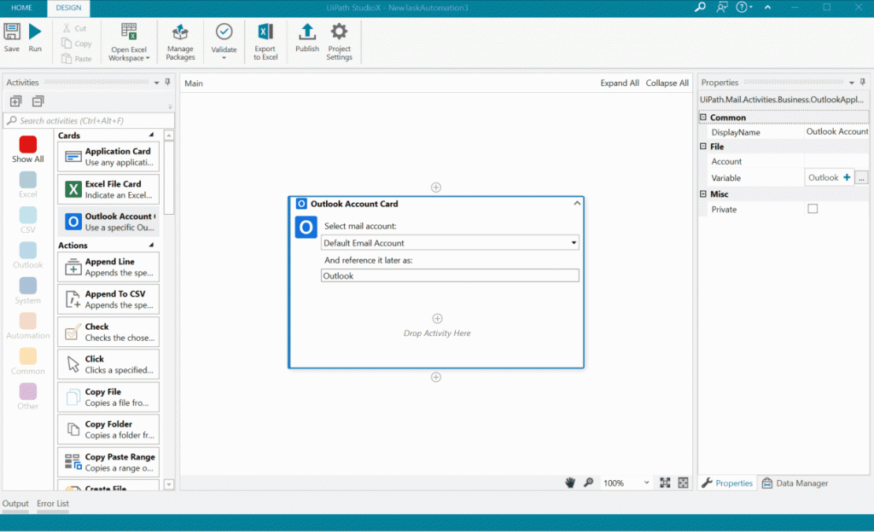This screenshot has height=532, width=874.
Task: Collapse the Common property group
Action: (x=703, y=118)
